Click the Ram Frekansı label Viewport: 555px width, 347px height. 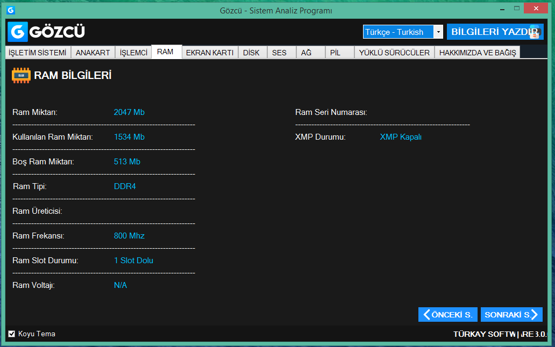(38, 236)
